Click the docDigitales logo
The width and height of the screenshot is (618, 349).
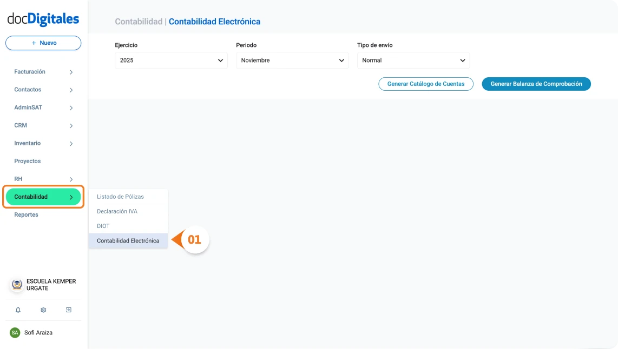(x=43, y=18)
